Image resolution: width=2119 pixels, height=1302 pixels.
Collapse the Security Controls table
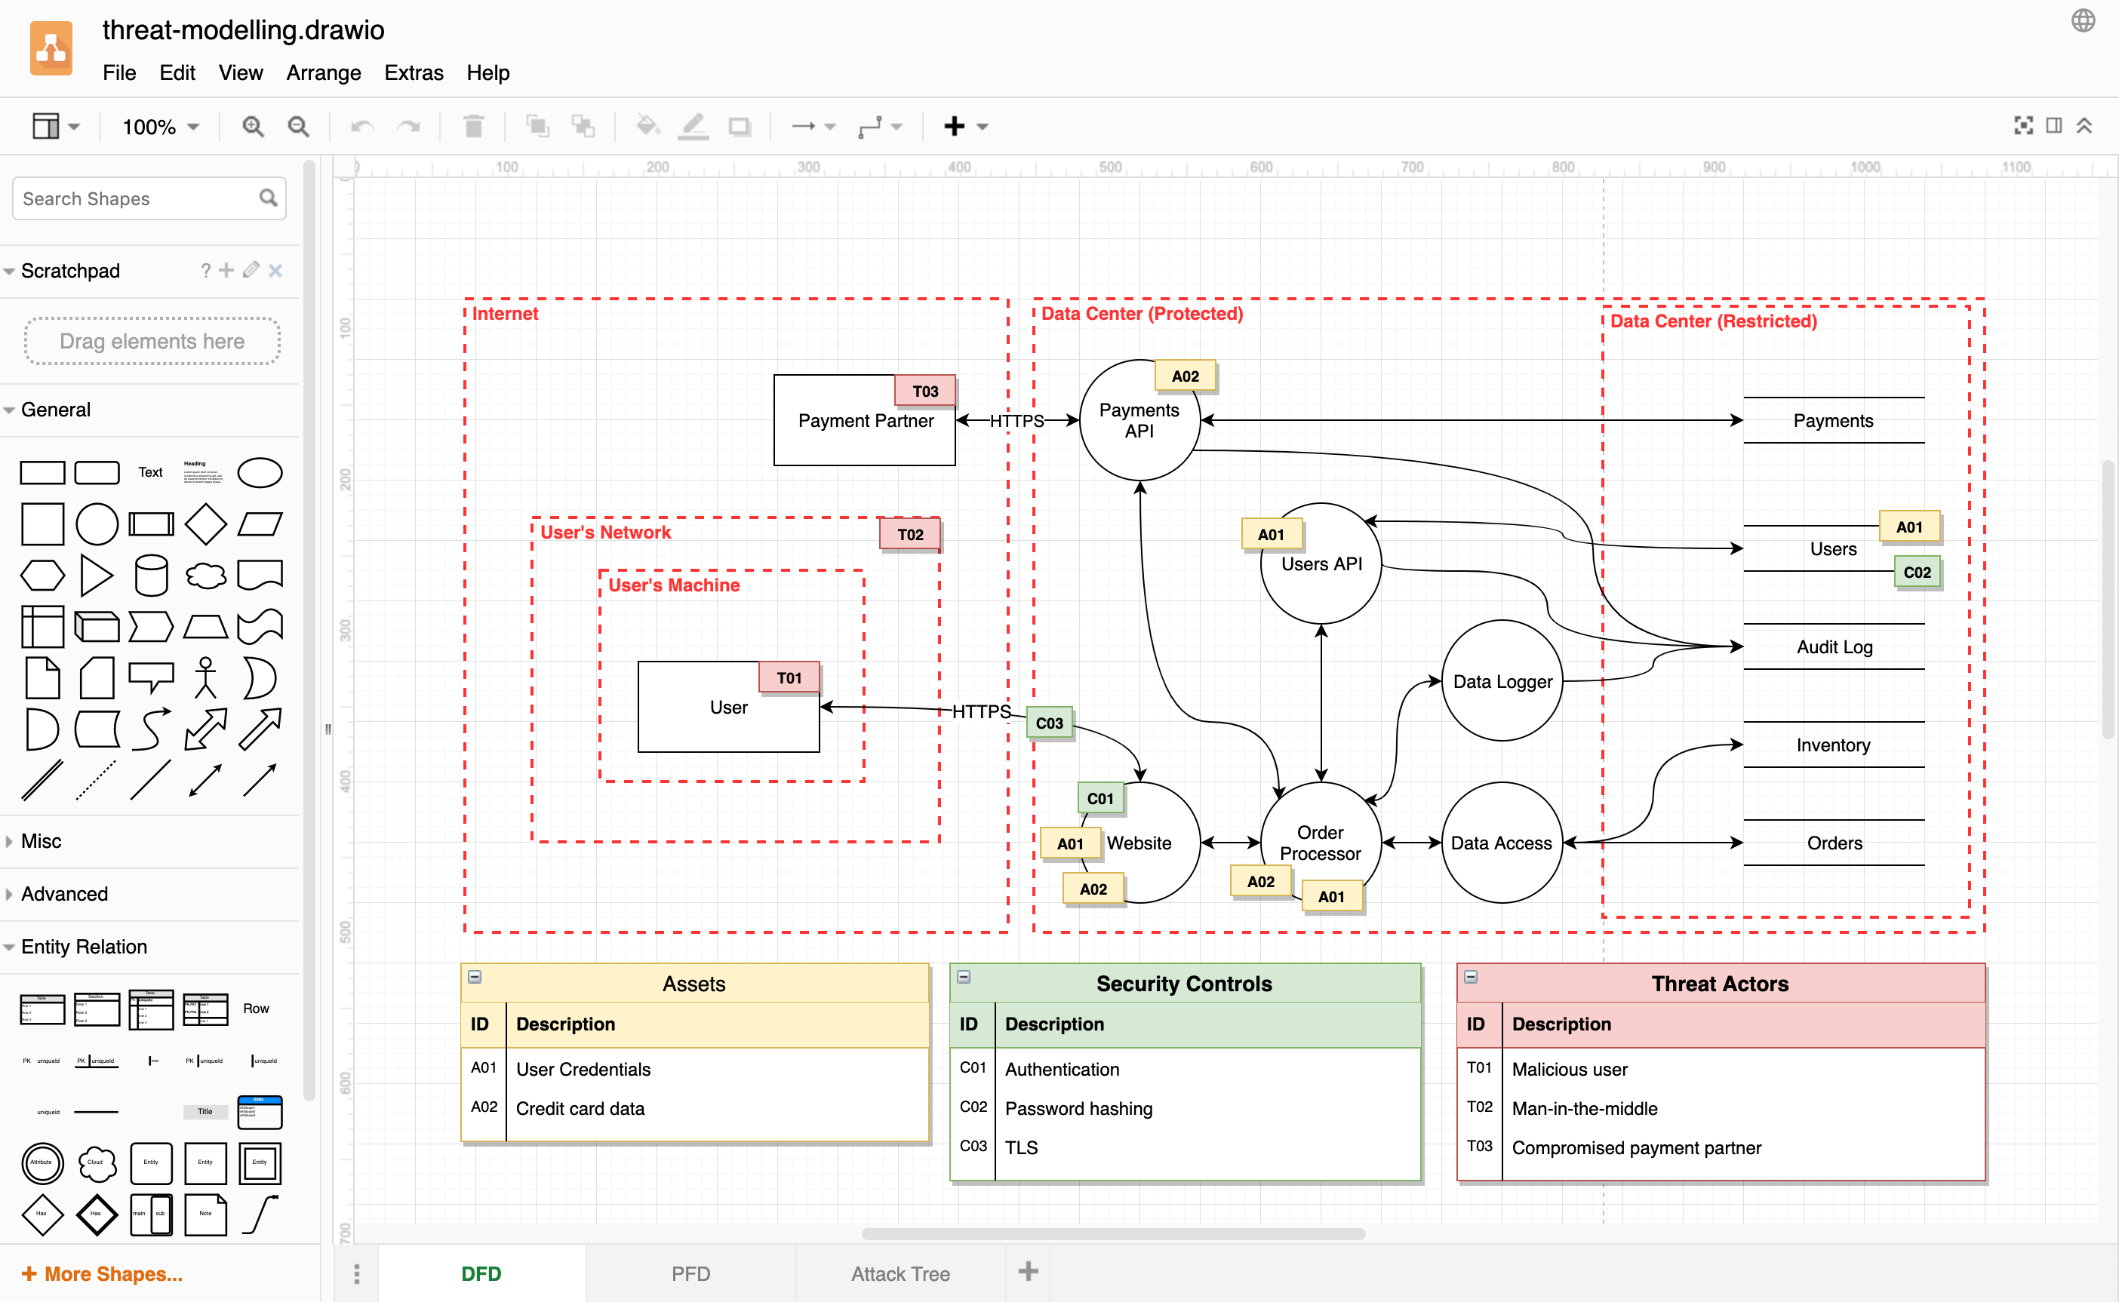(963, 975)
